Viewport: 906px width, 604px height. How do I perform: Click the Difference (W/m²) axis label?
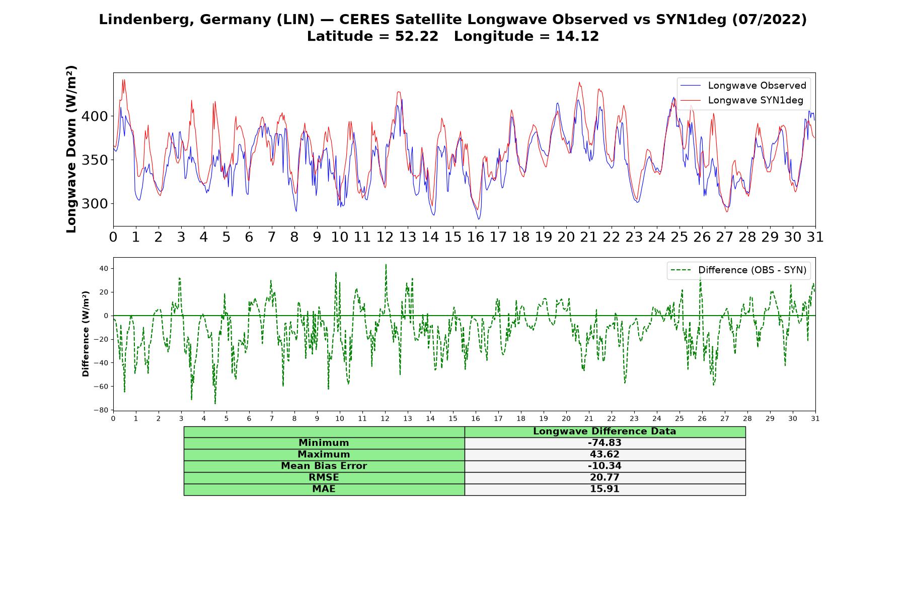[86, 334]
